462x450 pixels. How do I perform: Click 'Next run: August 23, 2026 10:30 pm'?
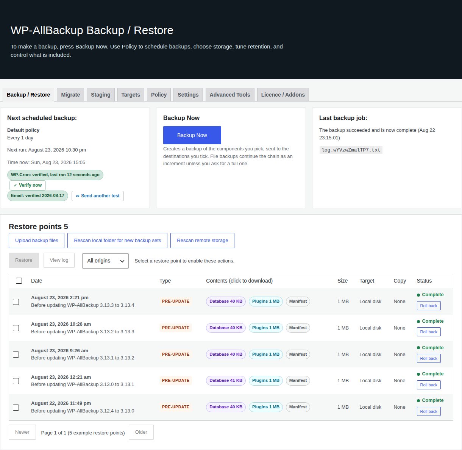pyautogui.click(x=47, y=150)
